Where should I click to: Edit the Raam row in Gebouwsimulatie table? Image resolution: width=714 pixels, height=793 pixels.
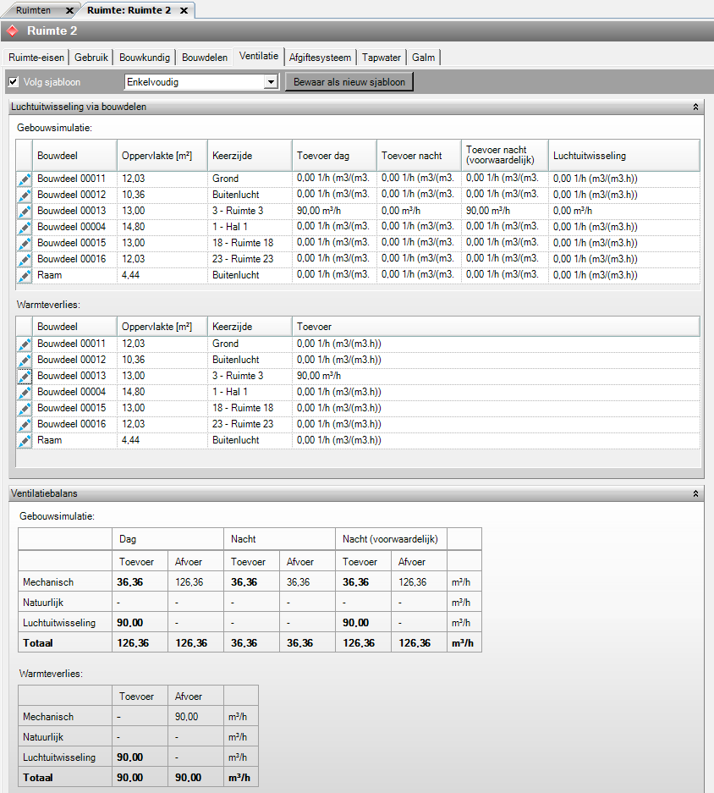tap(25, 275)
